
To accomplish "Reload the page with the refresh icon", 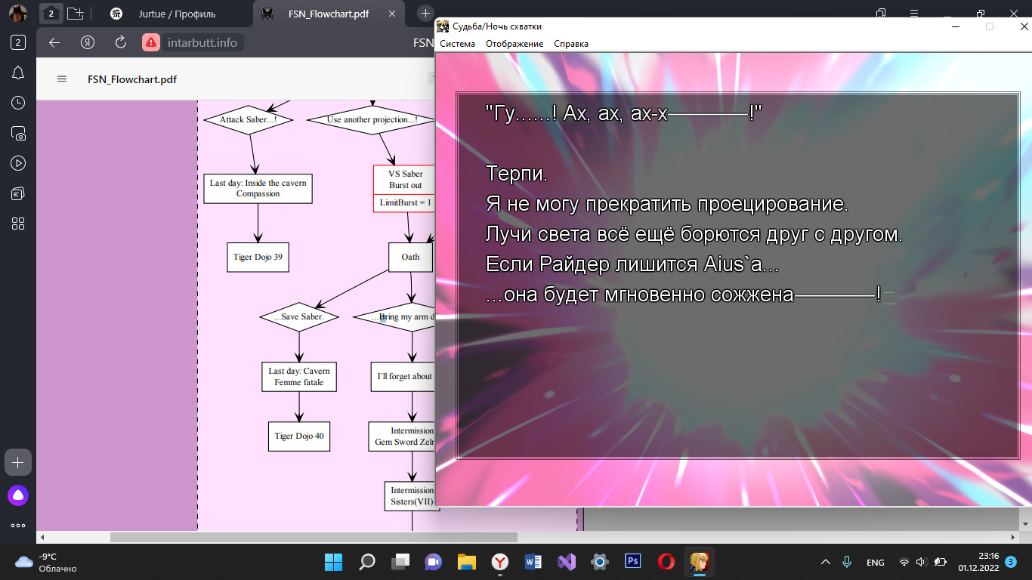I will pyautogui.click(x=120, y=42).
